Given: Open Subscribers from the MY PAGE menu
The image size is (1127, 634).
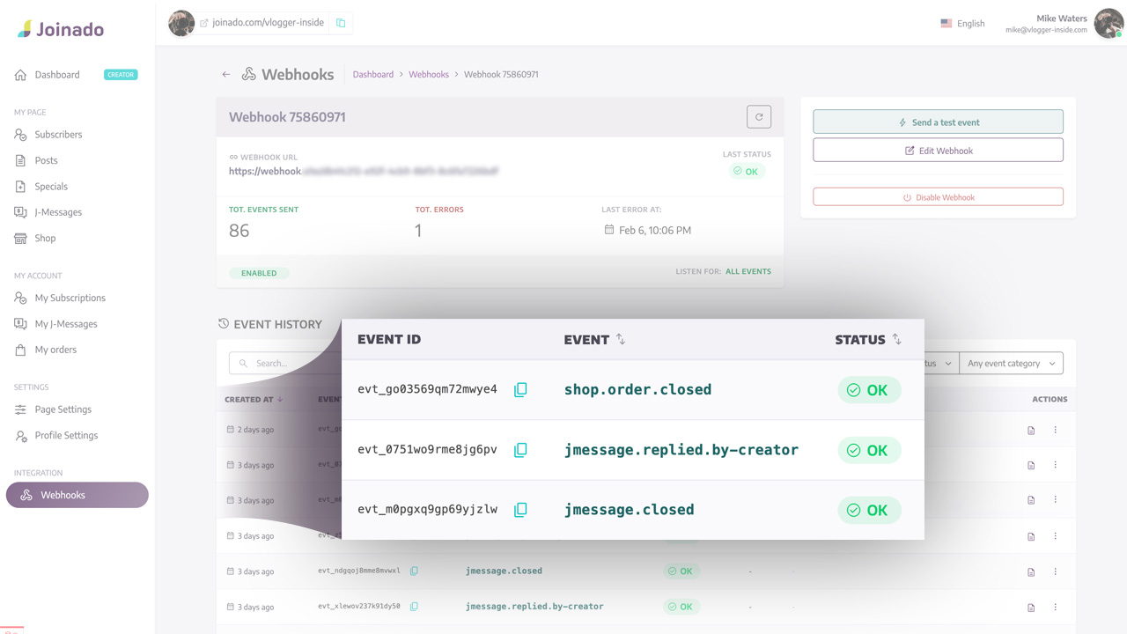Looking at the screenshot, I should pyautogui.click(x=56, y=134).
